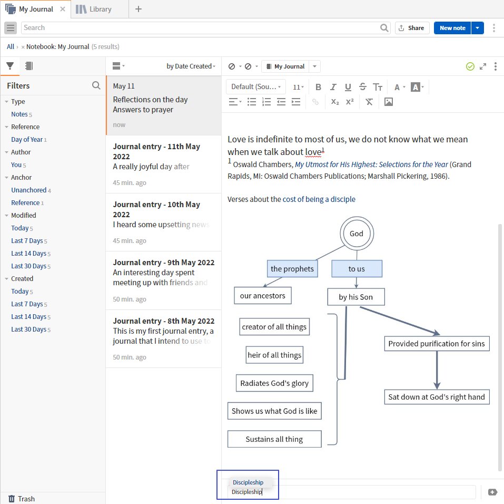The width and height of the screenshot is (504, 504).
Task: Toggle subscript formatting
Action: [x=335, y=102]
